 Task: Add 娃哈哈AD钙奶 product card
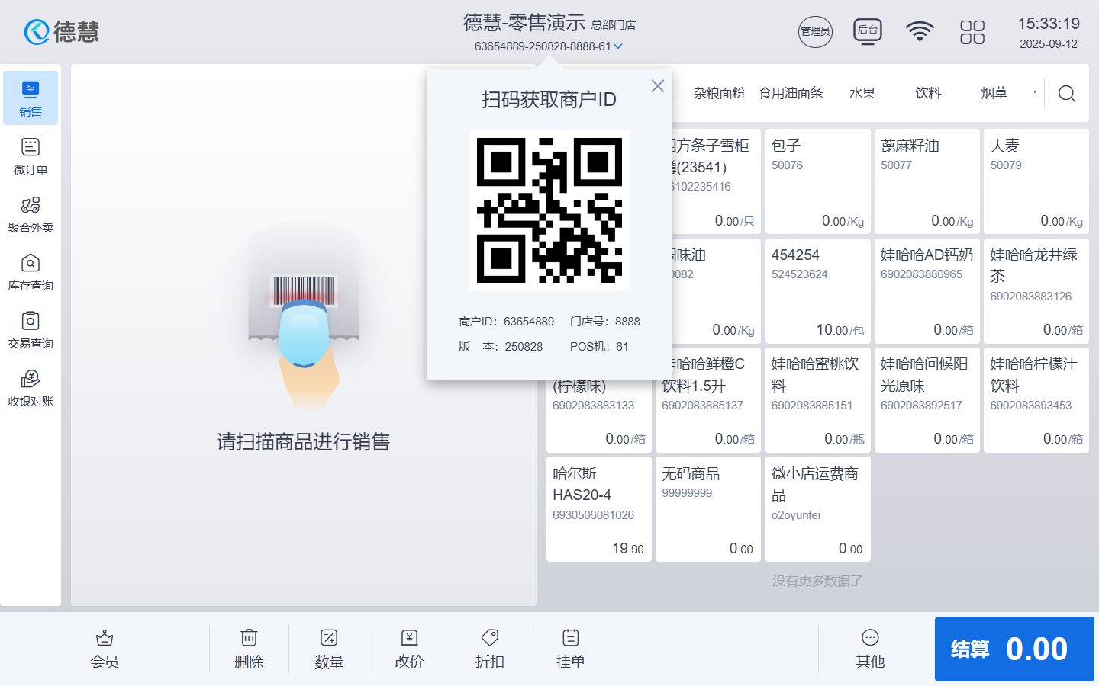[x=927, y=291]
